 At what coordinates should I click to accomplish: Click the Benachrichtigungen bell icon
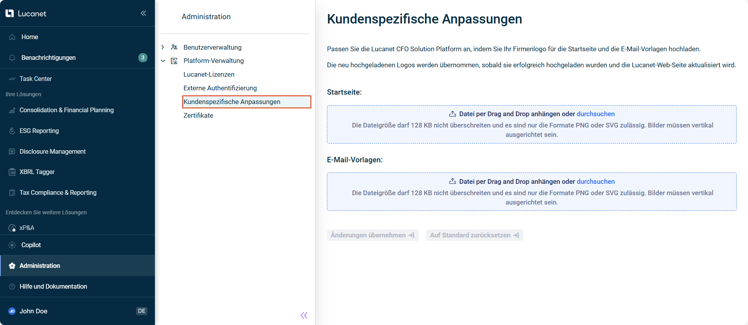coord(12,57)
